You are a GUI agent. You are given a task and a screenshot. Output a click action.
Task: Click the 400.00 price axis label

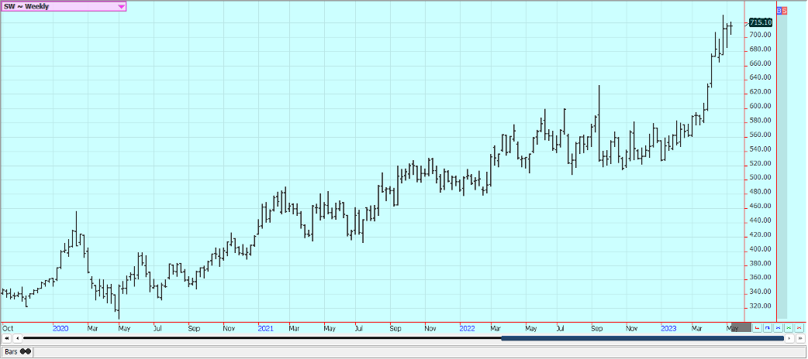pyautogui.click(x=761, y=249)
